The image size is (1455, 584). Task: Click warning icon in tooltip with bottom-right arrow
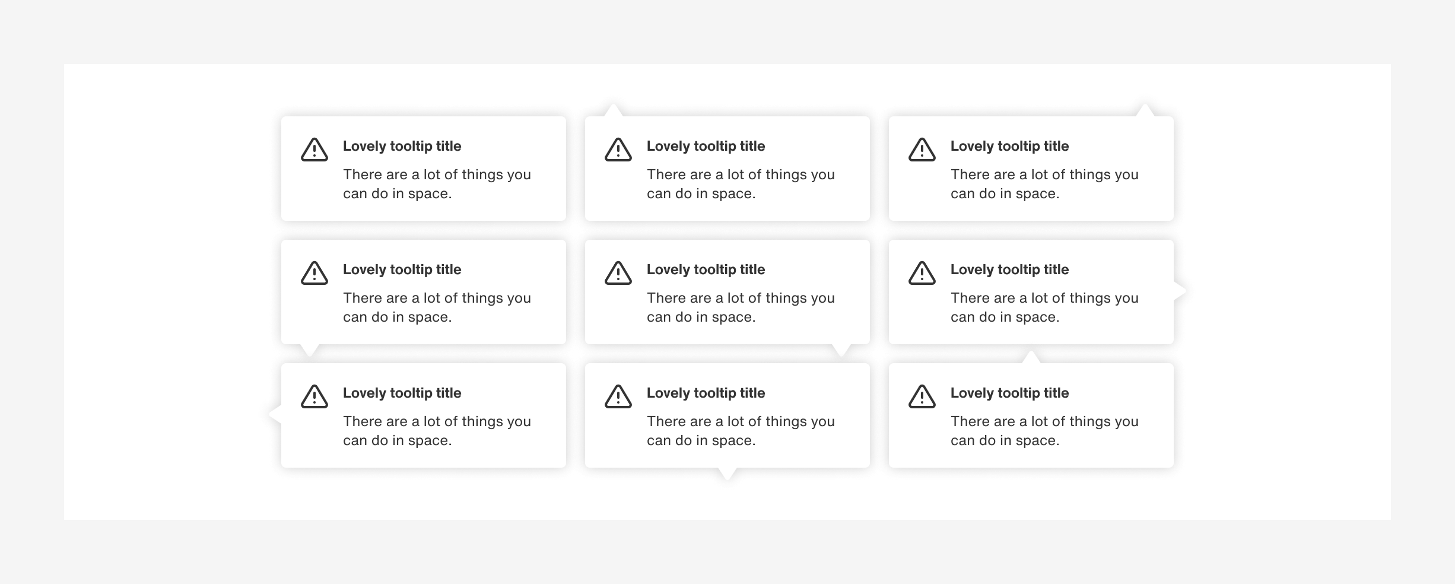618,273
